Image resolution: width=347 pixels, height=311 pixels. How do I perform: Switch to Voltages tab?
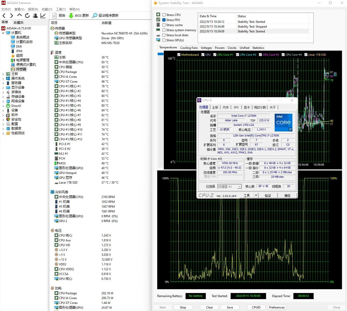tap(206, 48)
